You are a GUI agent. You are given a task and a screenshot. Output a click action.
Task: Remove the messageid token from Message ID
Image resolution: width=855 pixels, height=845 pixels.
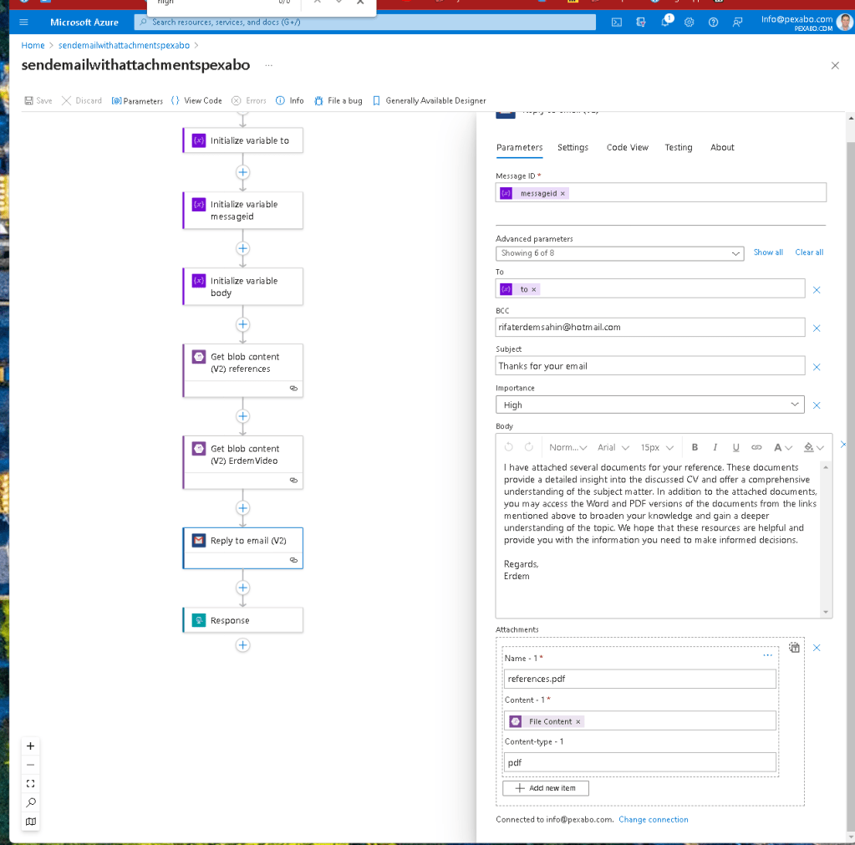pyautogui.click(x=562, y=194)
